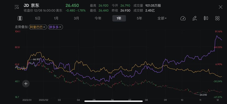Close the full-screen chart view
The width and height of the screenshot is (227, 104).
tap(220, 7)
